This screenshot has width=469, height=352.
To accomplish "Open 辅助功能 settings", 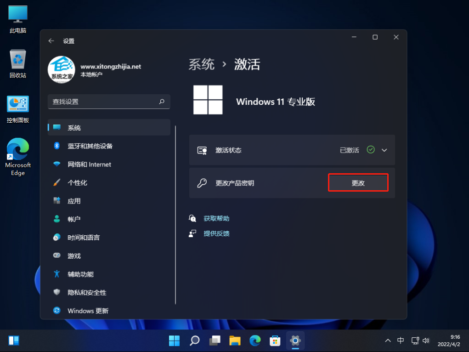I will 109,274.
